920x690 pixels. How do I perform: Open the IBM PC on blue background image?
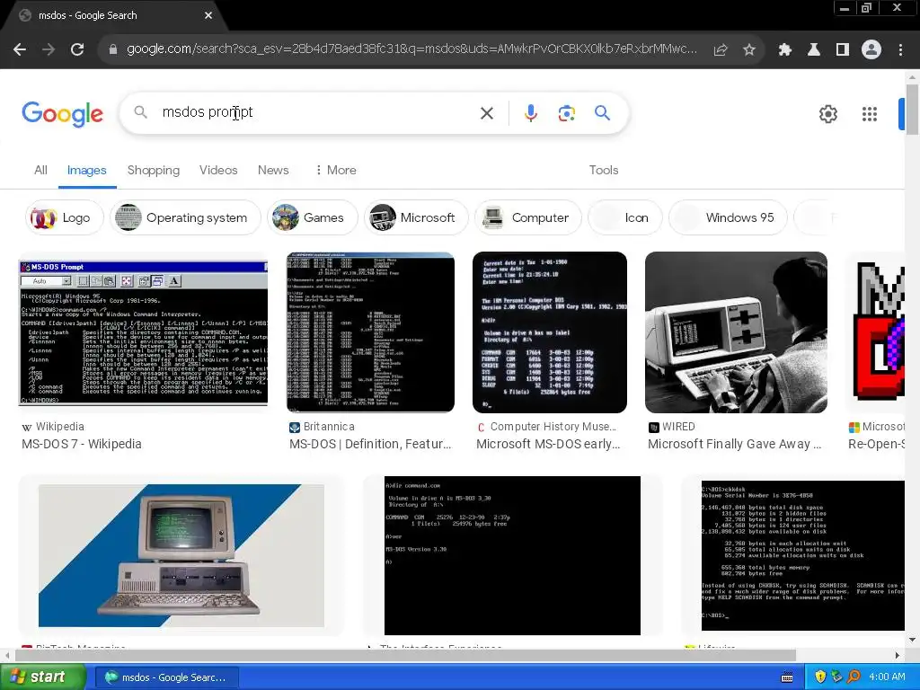(x=181, y=555)
